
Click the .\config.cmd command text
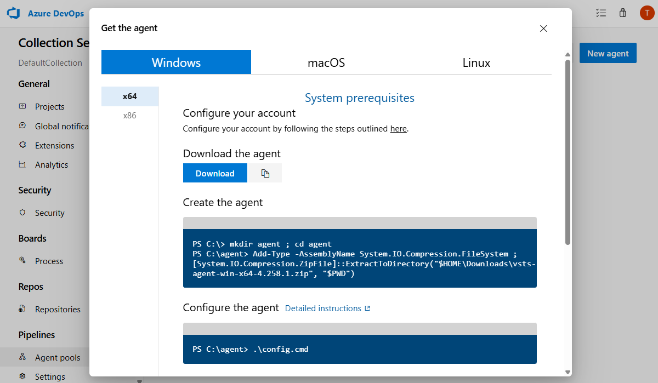click(x=281, y=349)
